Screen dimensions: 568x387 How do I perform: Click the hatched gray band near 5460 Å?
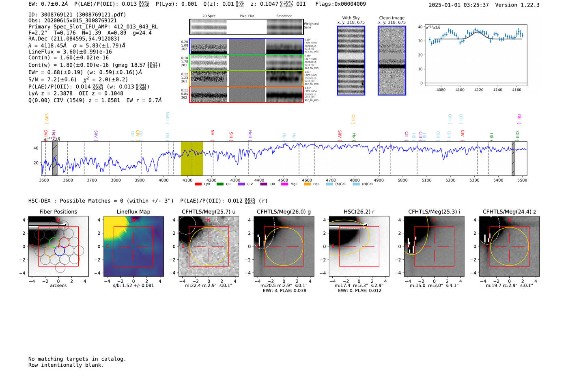point(513,158)
